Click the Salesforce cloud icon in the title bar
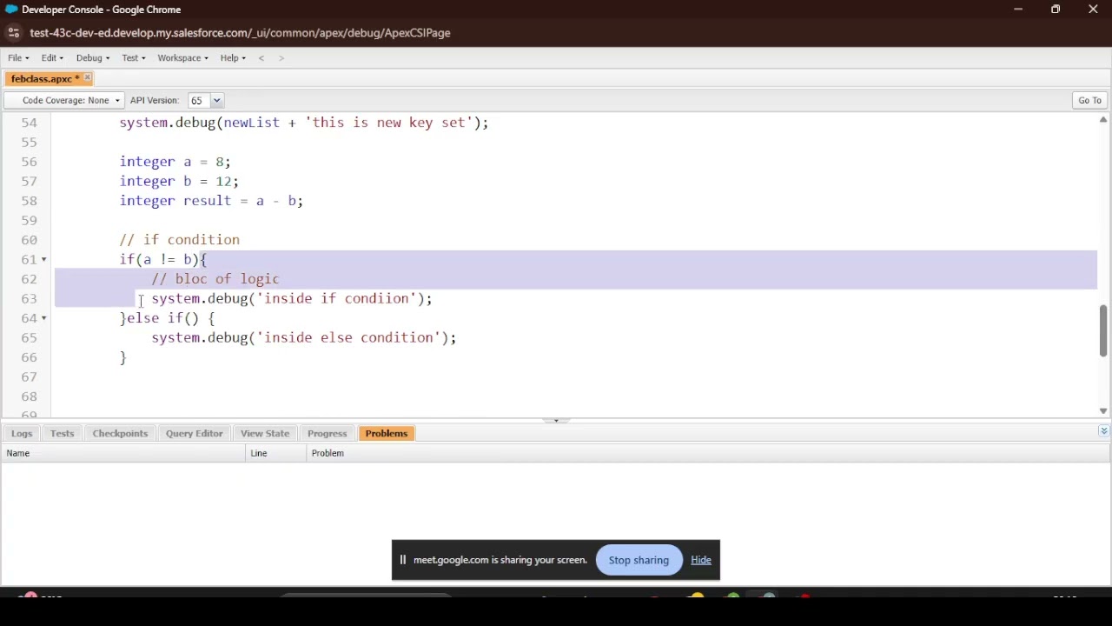1112x626 pixels. tap(11, 10)
